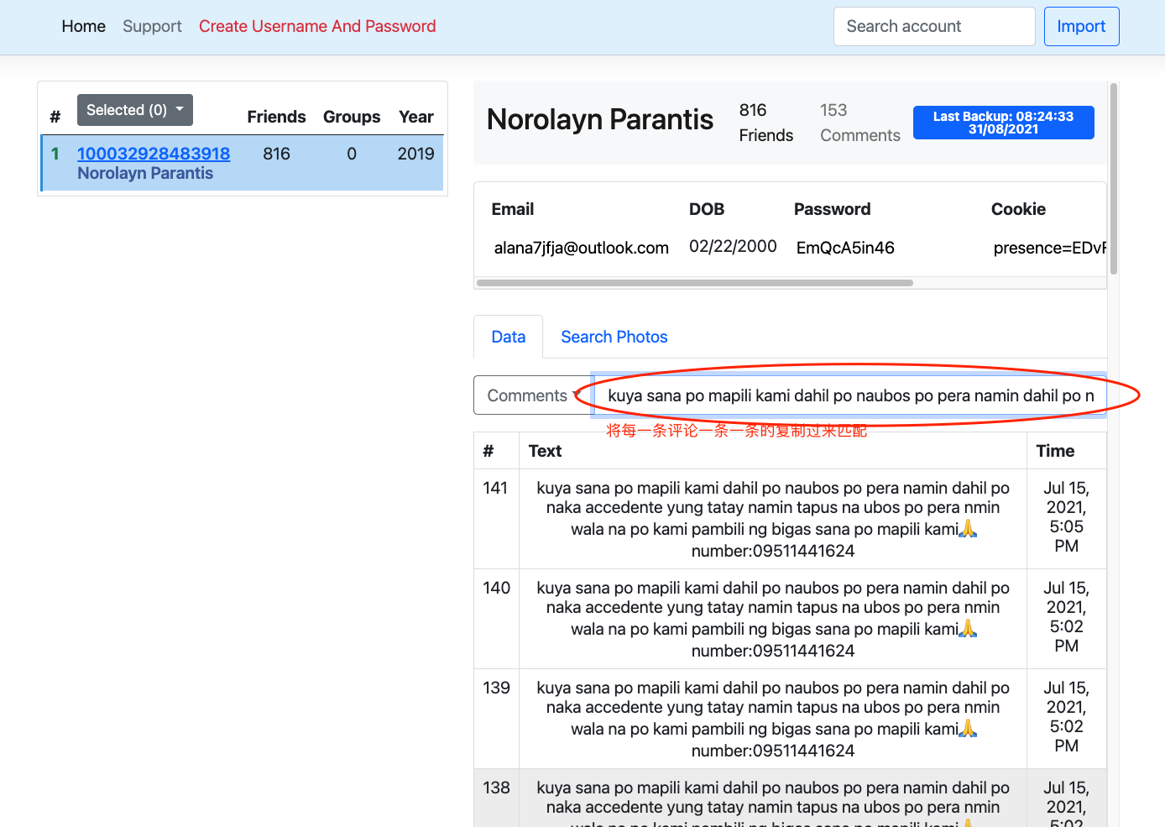Open the Support navigation link
Viewport: 1165px width, 827px height.
[x=152, y=26]
